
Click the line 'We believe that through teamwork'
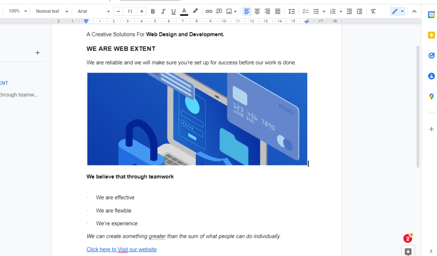(130, 177)
